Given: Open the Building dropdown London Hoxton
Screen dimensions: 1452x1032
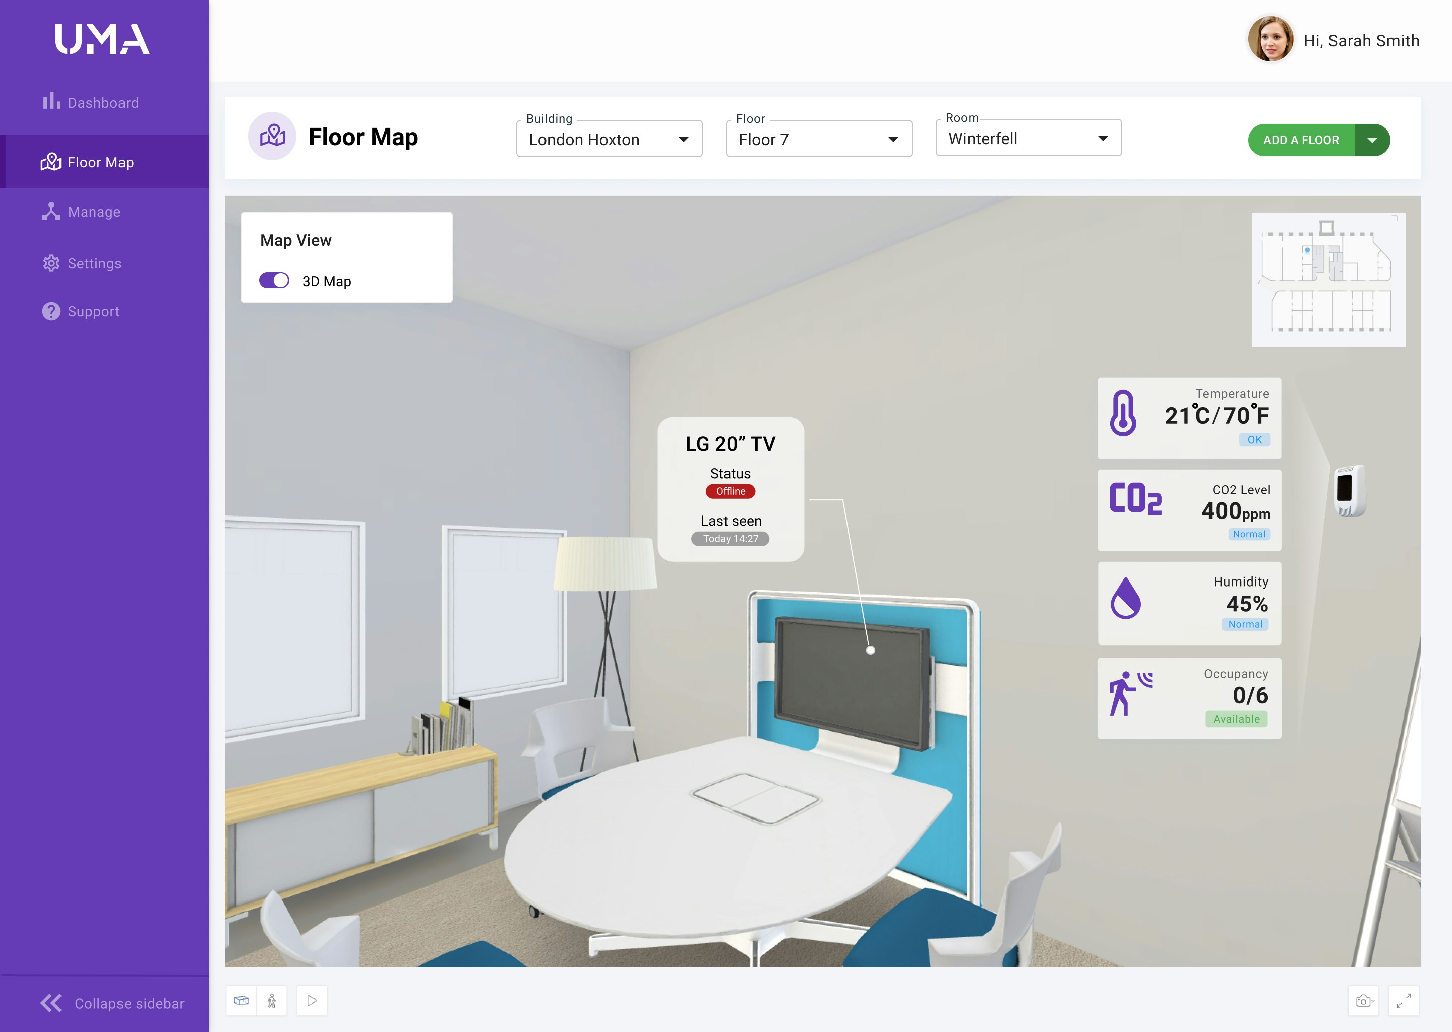Looking at the screenshot, I should click(609, 139).
